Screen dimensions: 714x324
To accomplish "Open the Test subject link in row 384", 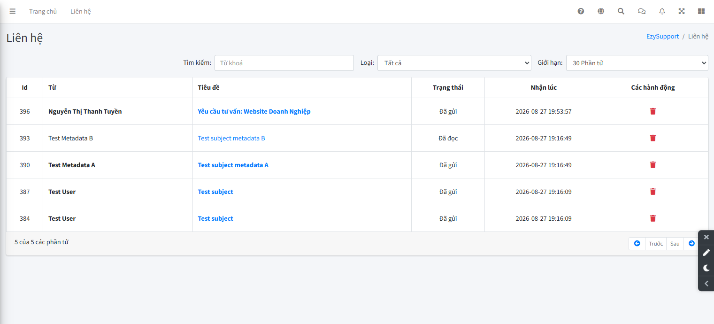I will tap(215, 218).
